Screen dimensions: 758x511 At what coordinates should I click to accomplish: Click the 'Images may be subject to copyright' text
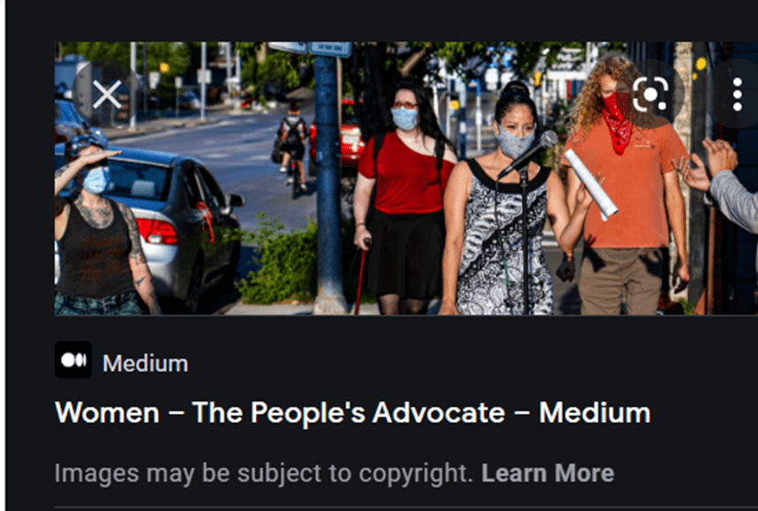(264, 473)
